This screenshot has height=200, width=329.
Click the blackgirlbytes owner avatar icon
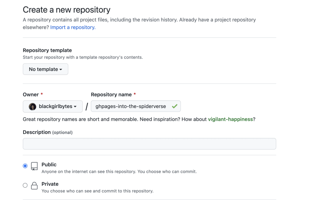(x=32, y=107)
